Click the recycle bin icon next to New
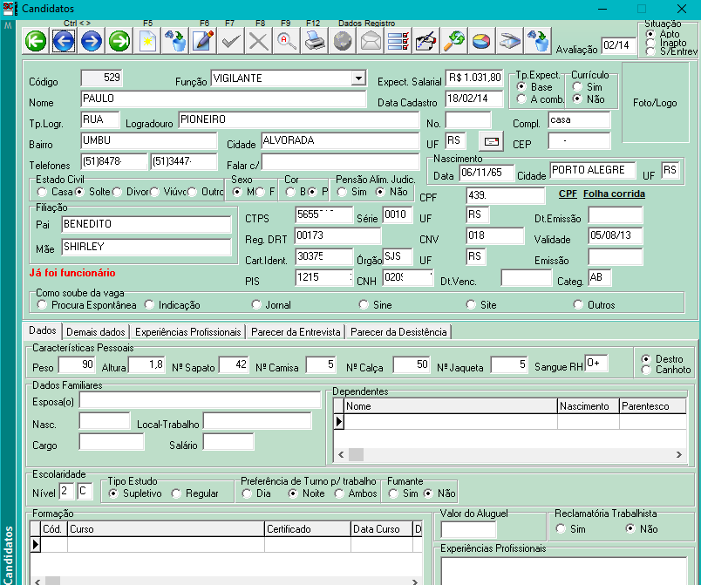The height and width of the screenshot is (585, 701). (175, 42)
